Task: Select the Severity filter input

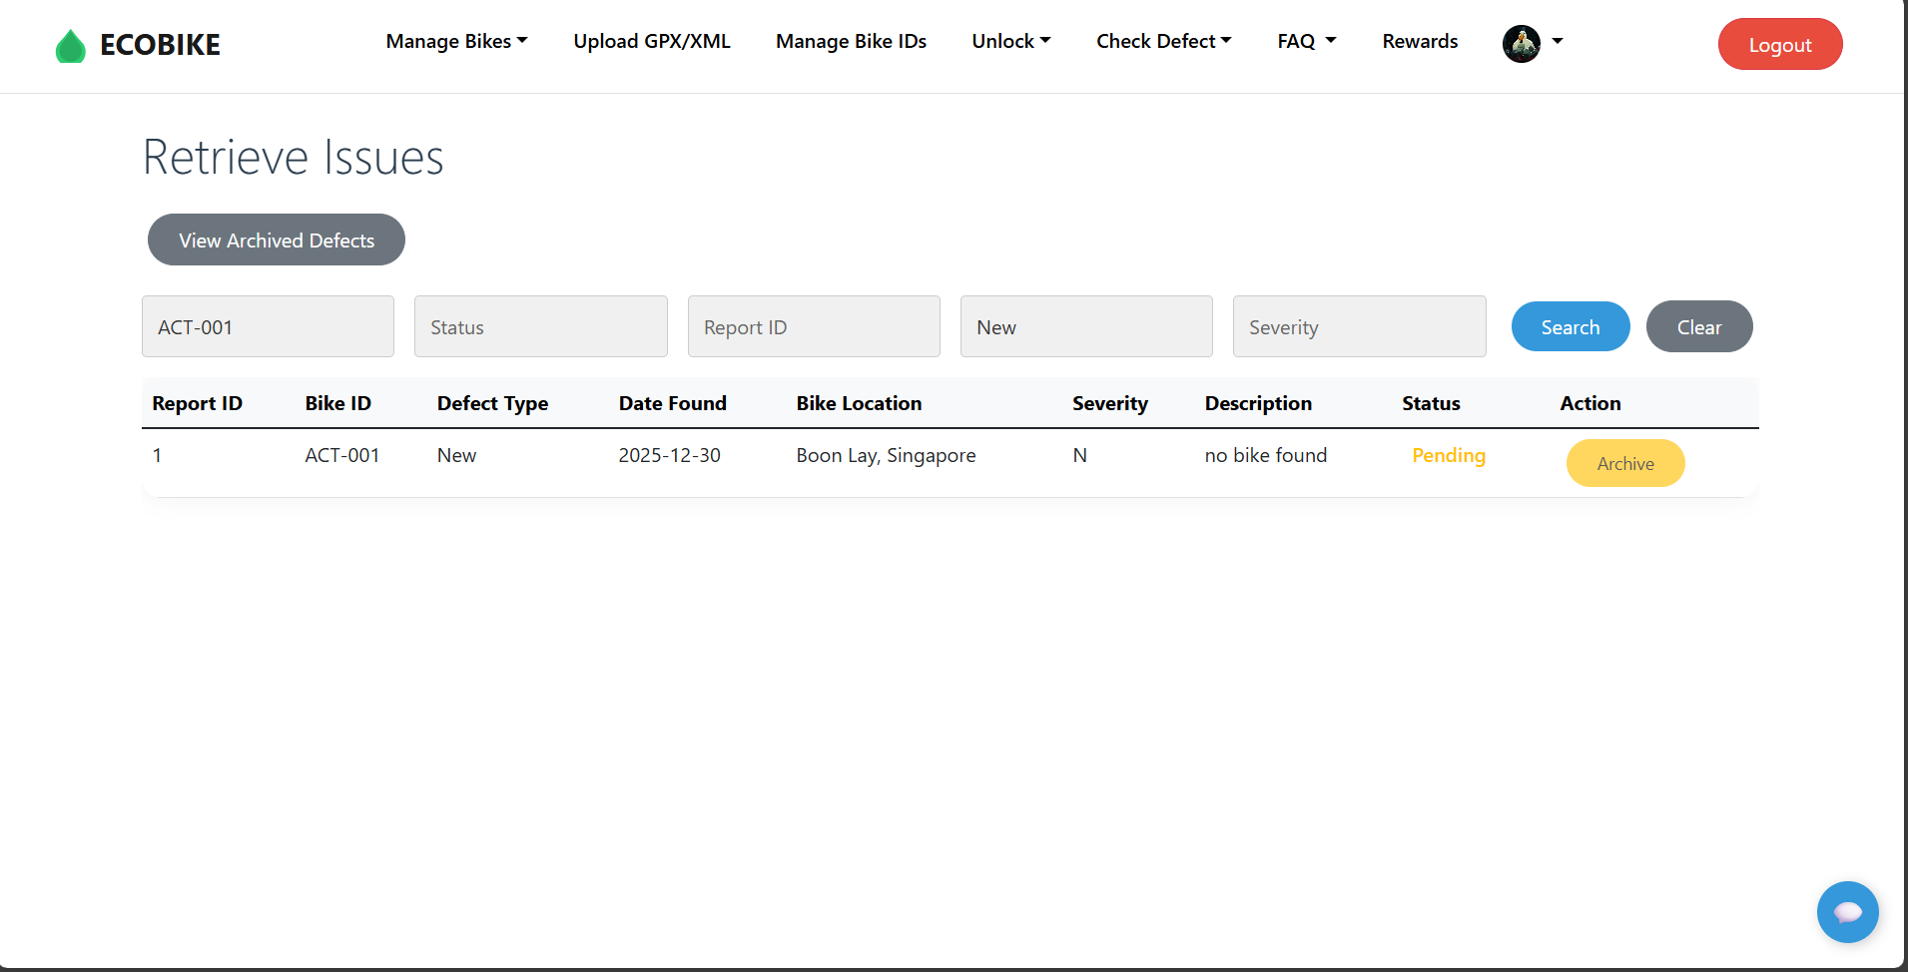Action: [x=1358, y=326]
